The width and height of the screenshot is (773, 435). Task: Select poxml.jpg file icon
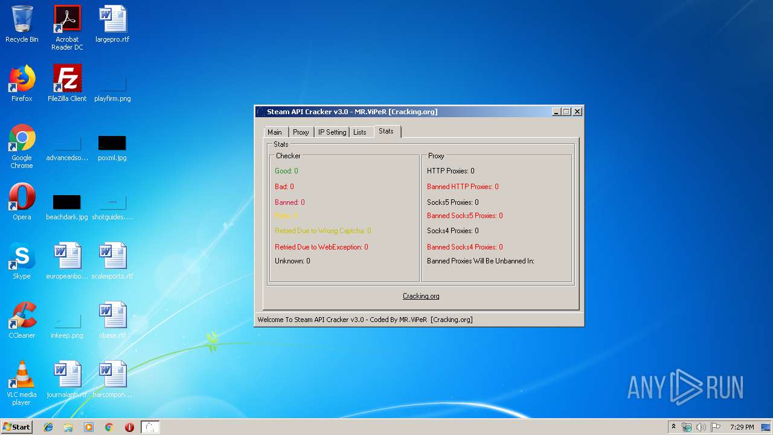pyautogui.click(x=112, y=146)
